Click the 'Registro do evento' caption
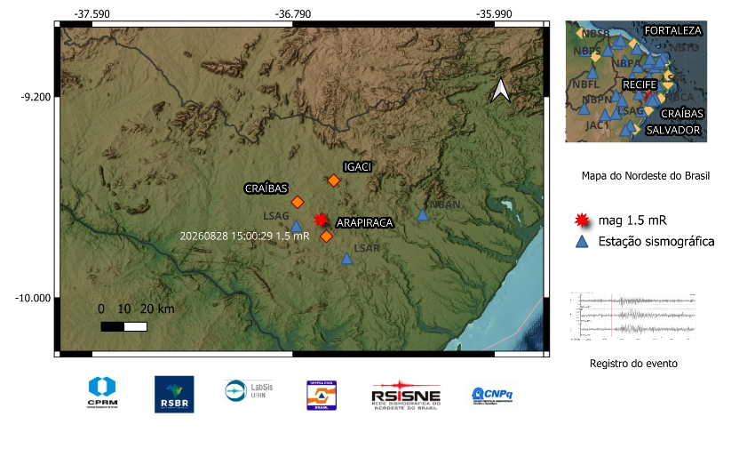This screenshot has width=755, height=449. coord(633,364)
